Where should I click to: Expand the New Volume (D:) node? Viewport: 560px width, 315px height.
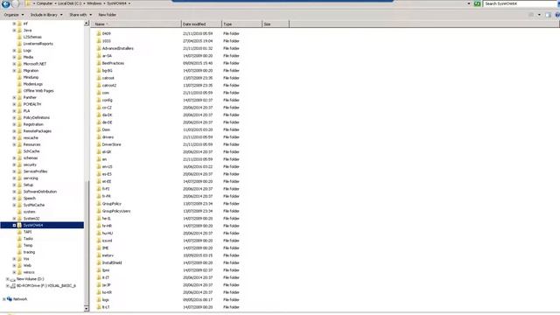point(8,279)
